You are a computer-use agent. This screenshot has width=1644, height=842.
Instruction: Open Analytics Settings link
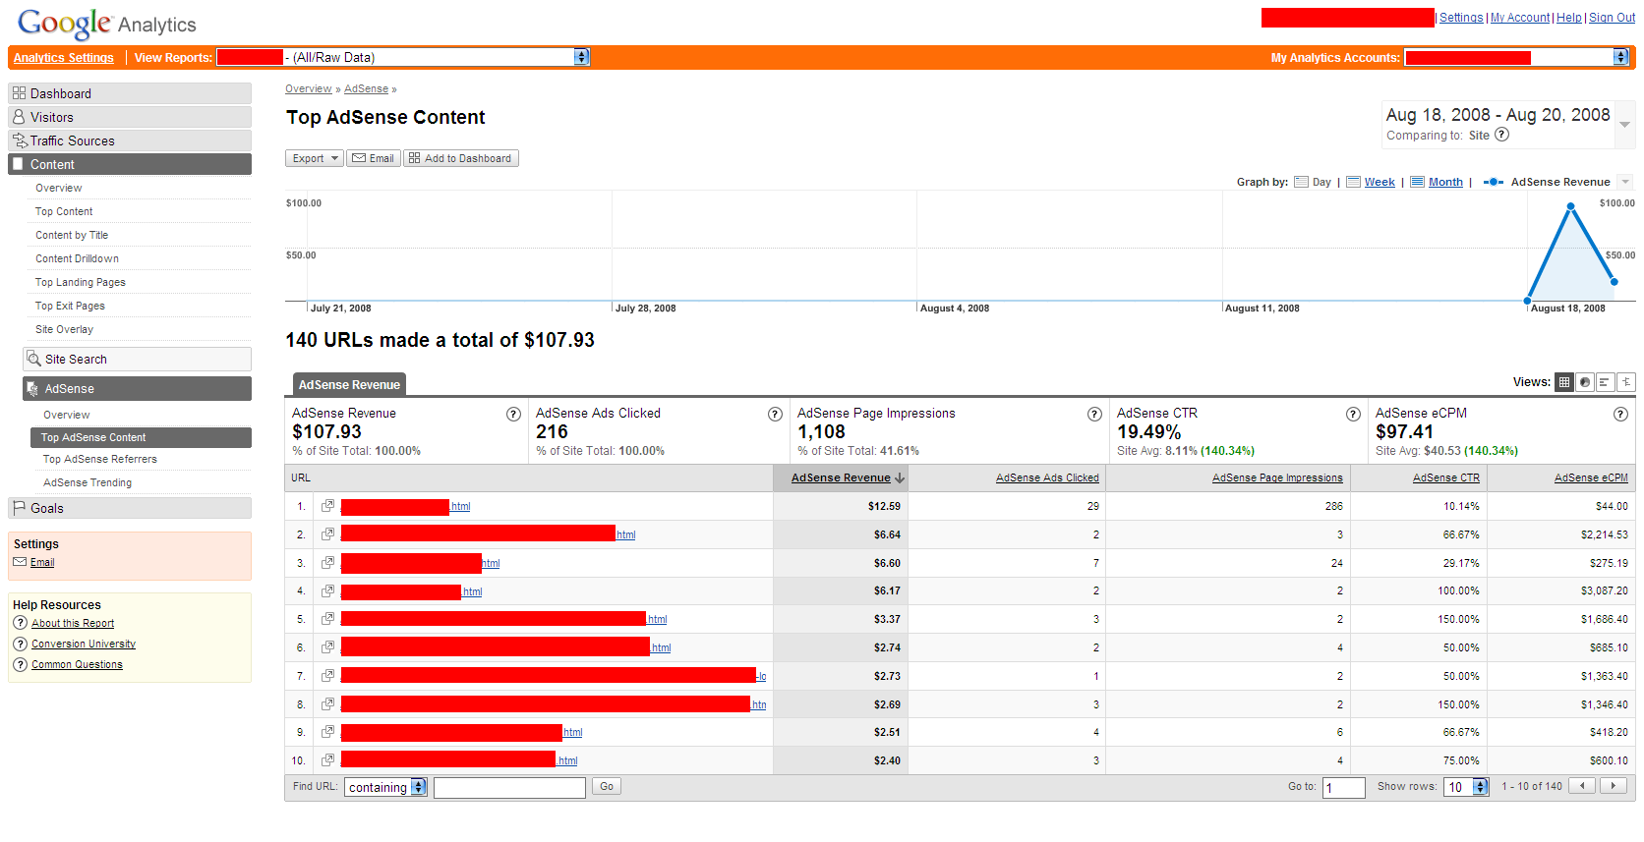pyautogui.click(x=64, y=58)
